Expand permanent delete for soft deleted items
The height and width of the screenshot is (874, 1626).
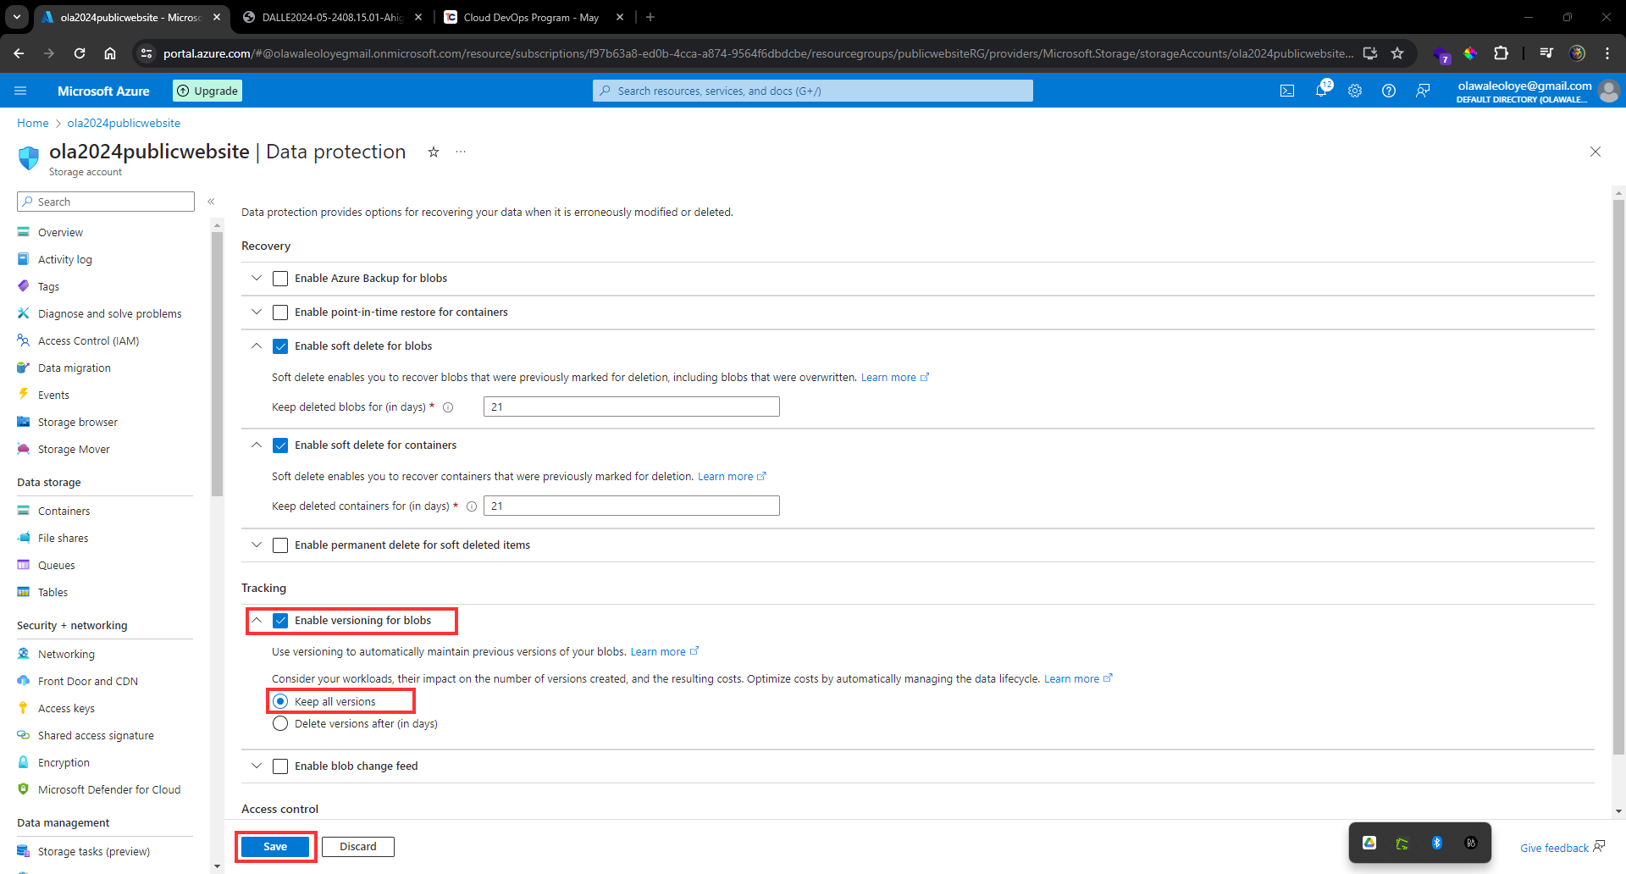coord(256,545)
